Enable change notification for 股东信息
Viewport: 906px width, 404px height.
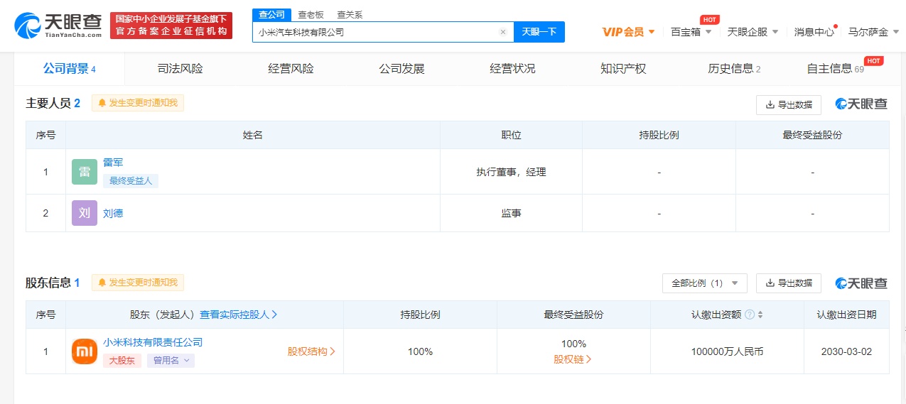click(x=138, y=283)
